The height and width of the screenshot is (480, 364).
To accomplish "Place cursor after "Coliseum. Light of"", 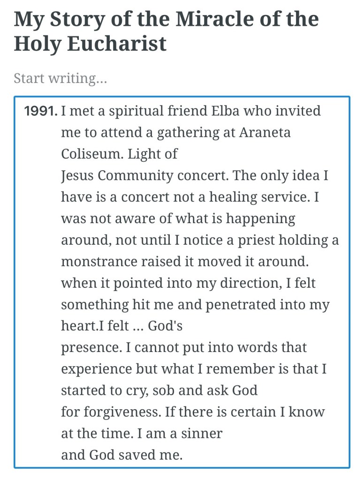I will coord(178,154).
